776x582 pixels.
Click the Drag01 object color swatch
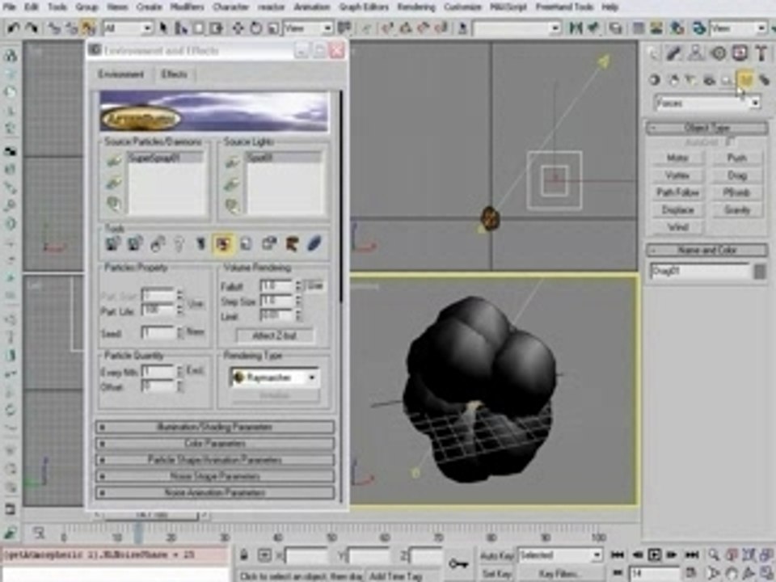coord(760,272)
